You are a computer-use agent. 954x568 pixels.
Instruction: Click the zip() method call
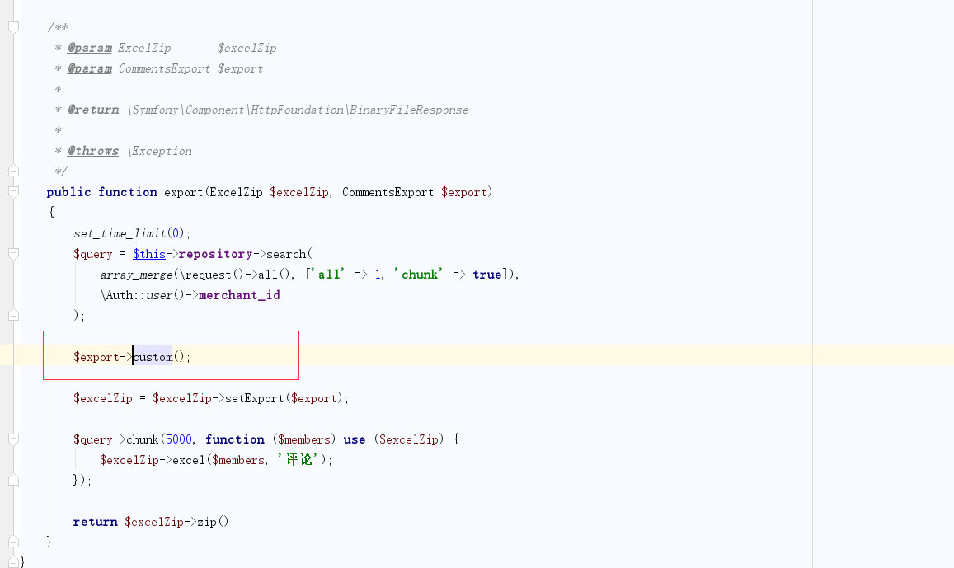tap(212, 522)
